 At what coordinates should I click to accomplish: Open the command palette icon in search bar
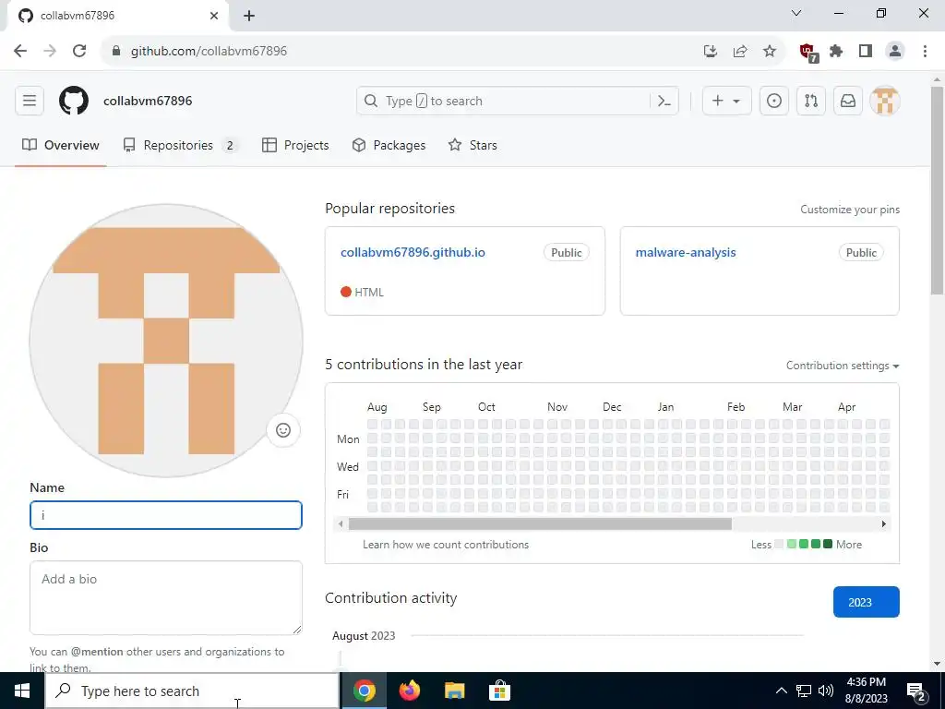(x=664, y=101)
